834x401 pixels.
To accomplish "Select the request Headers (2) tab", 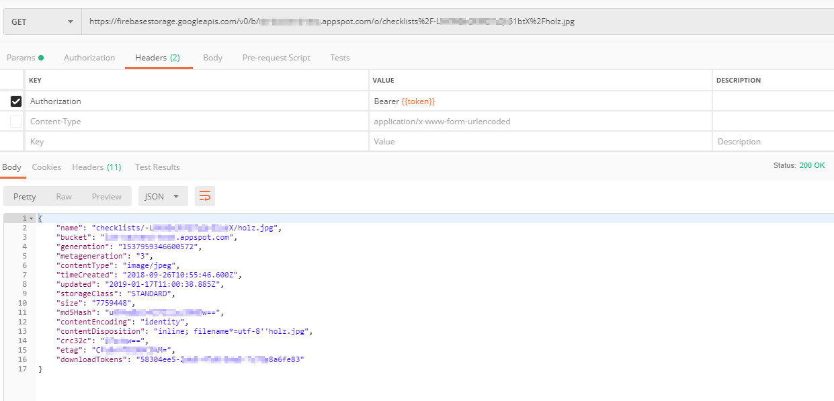I will [x=157, y=58].
